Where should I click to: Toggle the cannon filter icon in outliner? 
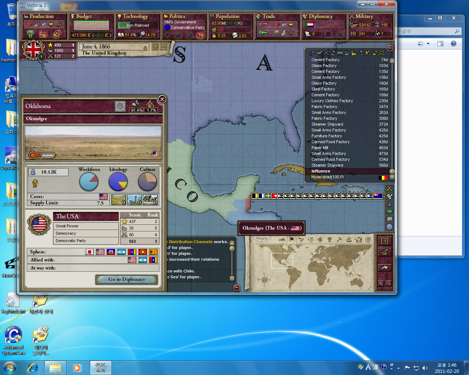click(312, 53)
